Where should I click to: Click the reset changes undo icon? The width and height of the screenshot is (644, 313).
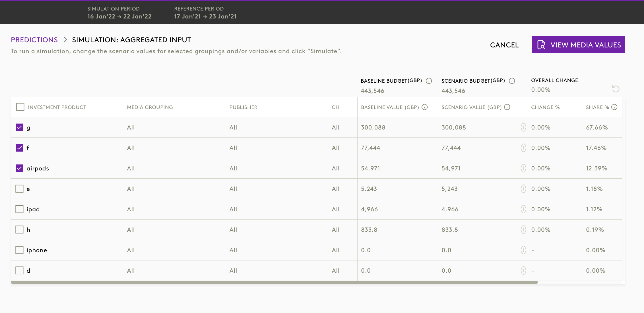pyautogui.click(x=616, y=89)
